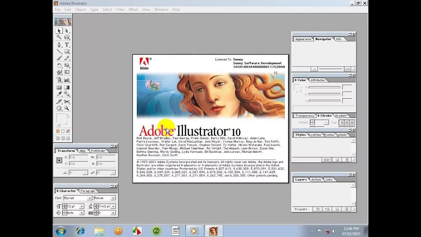Choose the Eyedropper tool
This screenshot has height=237, width=421.
pyautogui.click(x=59, y=94)
